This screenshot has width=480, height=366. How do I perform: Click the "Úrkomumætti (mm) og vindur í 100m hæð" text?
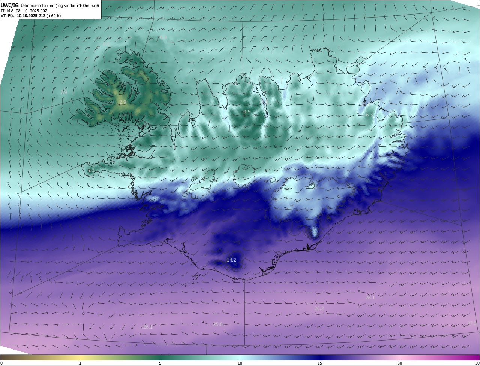click(60, 6)
